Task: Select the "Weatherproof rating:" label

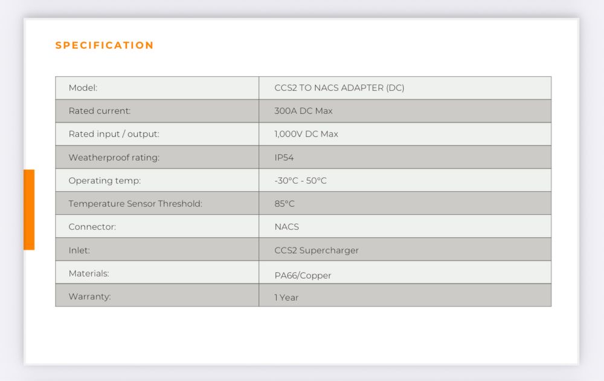Action: coord(114,157)
